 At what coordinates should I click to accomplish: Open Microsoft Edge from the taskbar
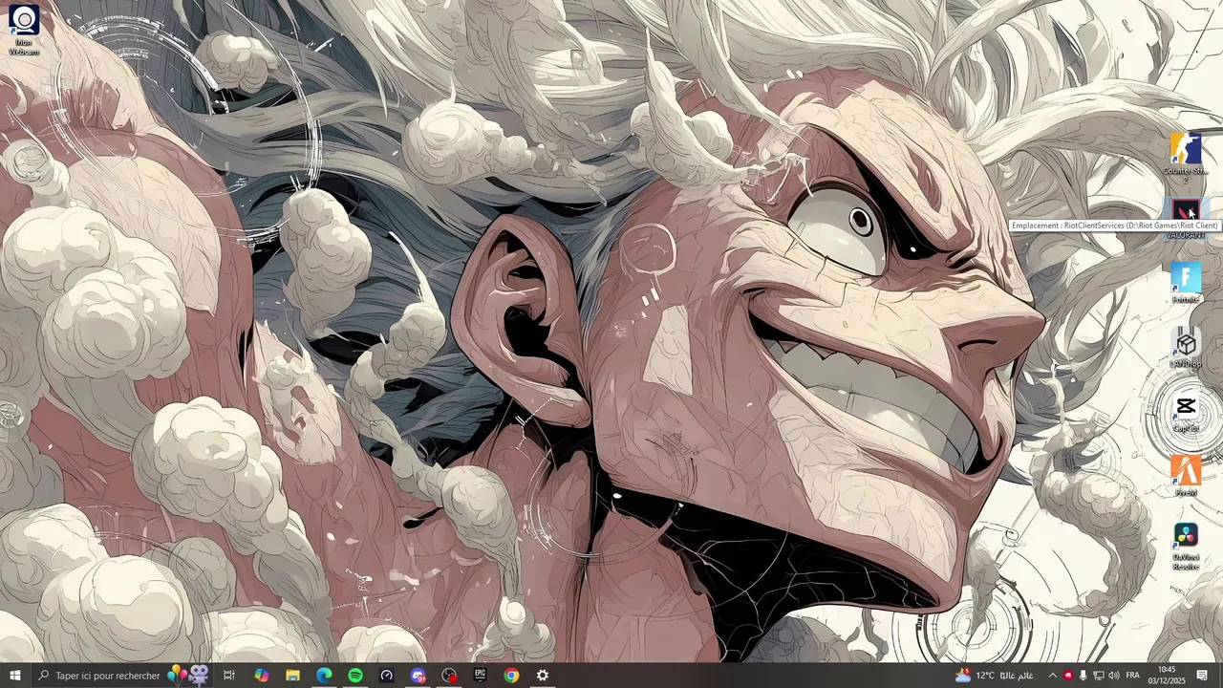[x=324, y=676]
